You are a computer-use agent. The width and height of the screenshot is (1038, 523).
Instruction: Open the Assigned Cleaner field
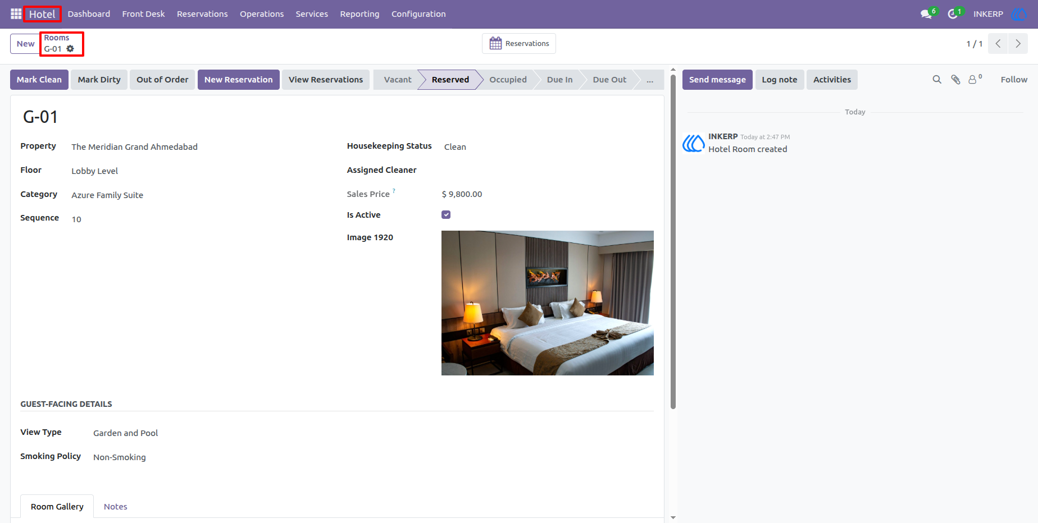pyautogui.click(x=548, y=171)
